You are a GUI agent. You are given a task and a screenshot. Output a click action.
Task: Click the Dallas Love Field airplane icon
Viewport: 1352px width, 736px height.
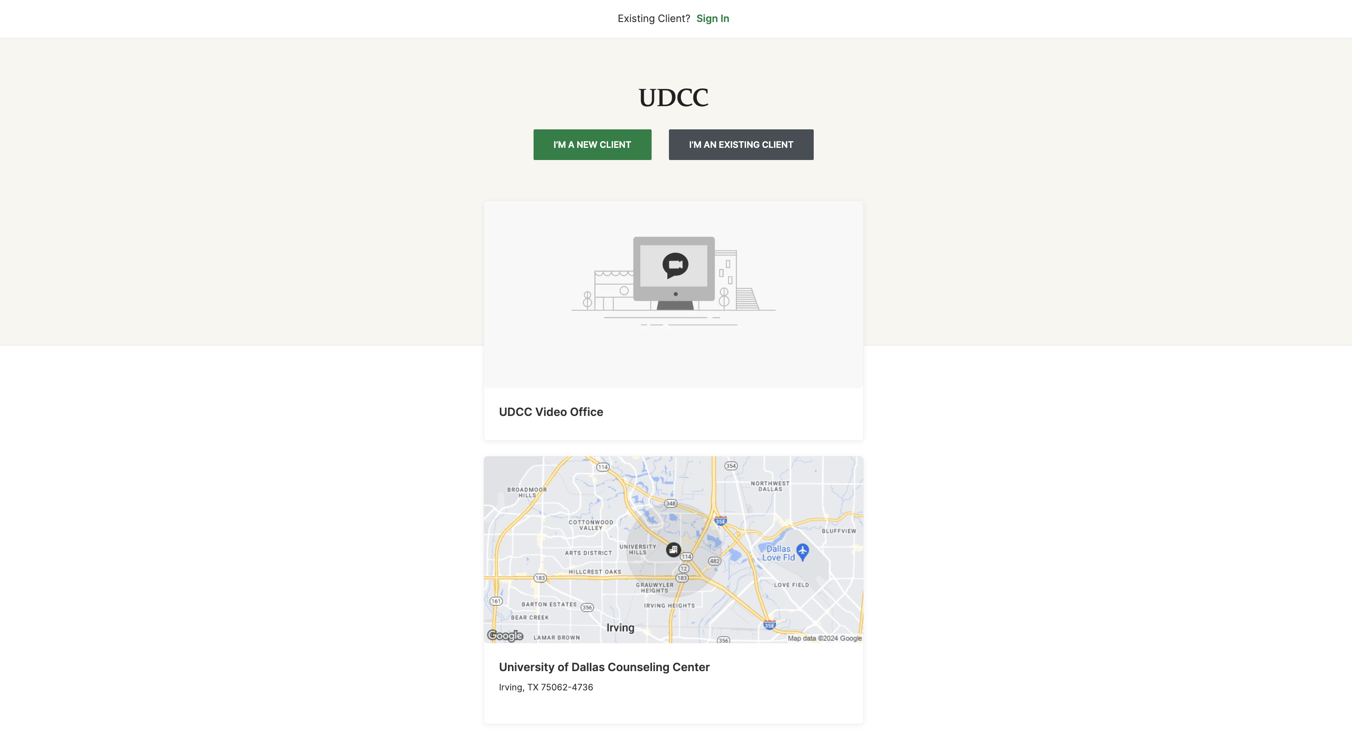coord(802,551)
